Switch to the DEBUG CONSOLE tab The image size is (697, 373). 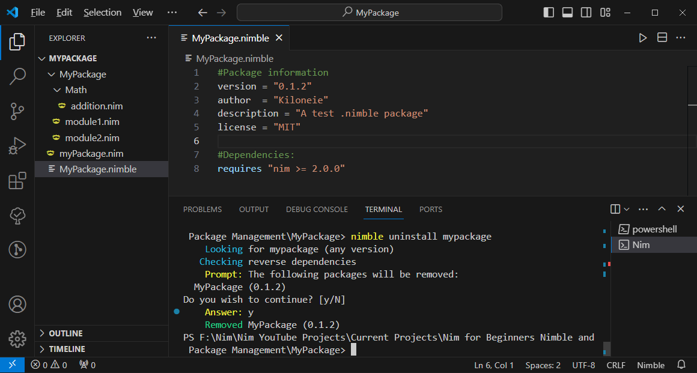pyautogui.click(x=317, y=209)
